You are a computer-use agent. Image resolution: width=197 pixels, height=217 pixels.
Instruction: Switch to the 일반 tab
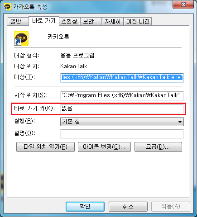pos(18,21)
